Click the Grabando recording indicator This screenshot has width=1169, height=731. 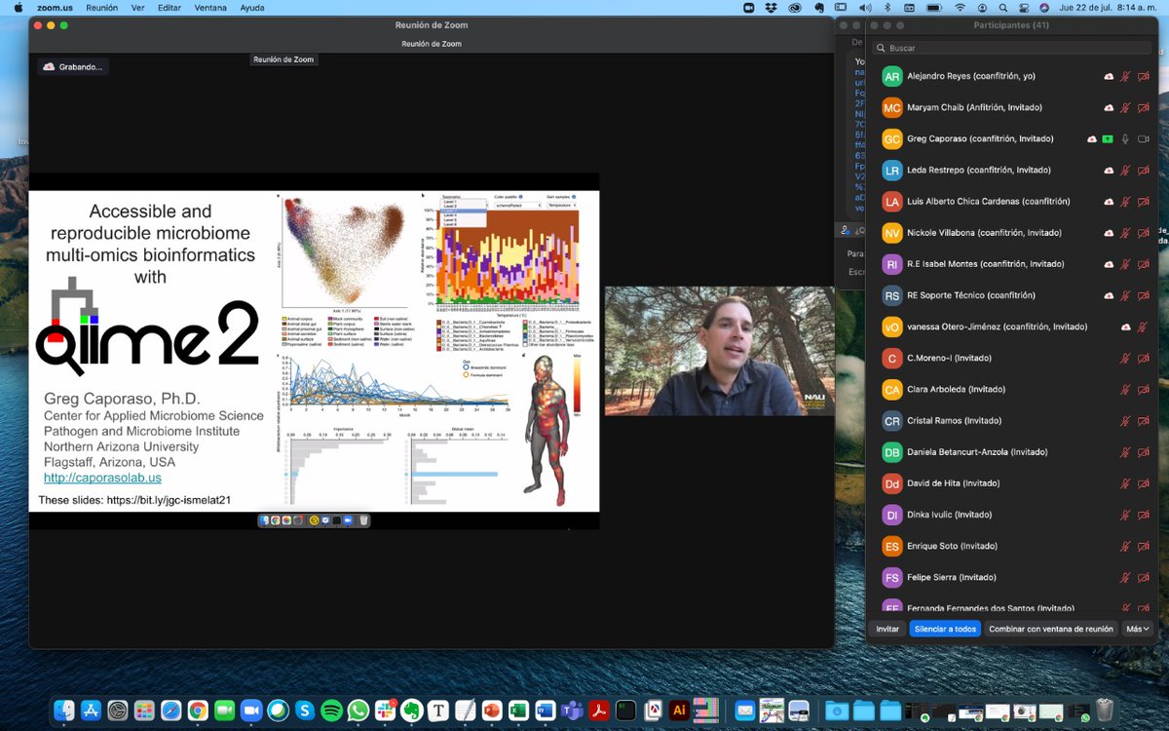pyautogui.click(x=73, y=67)
